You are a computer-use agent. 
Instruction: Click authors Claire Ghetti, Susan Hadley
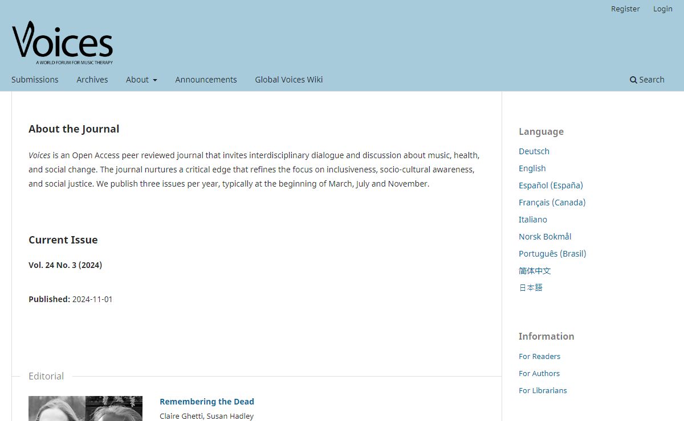[207, 416]
